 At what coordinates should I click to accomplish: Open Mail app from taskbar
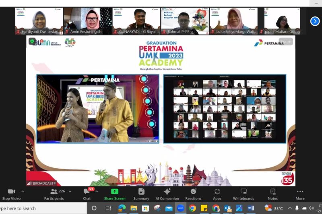(x=169, y=208)
